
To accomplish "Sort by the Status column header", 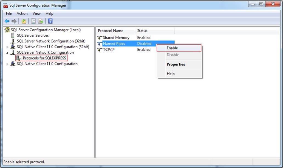I will (155, 31).
